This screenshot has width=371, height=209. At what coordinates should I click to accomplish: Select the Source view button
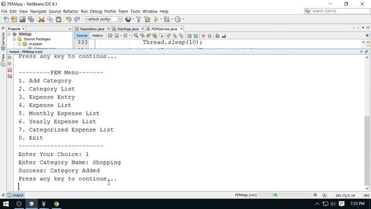tap(82, 35)
